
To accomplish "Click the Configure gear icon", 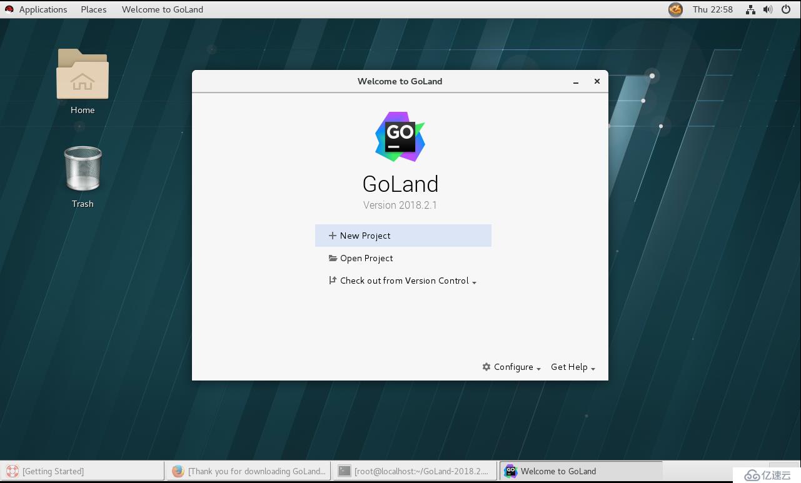I will coord(486,367).
